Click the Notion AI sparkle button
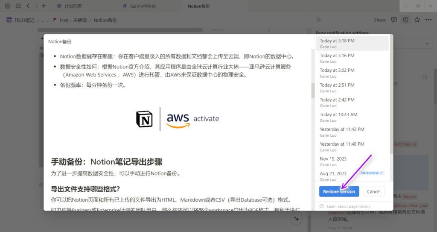437x232 pixels. point(296,219)
